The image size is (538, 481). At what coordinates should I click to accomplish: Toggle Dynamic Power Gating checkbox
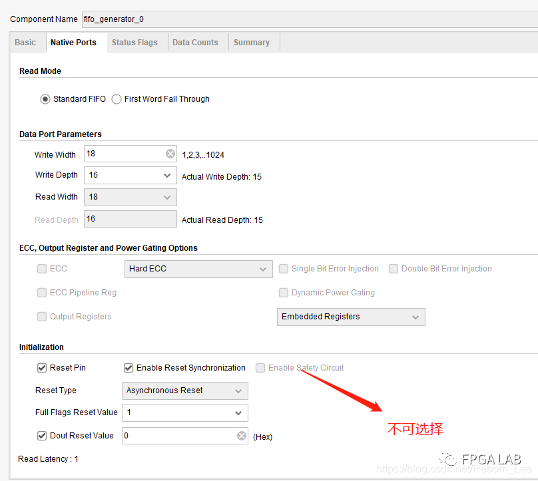click(x=284, y=293)
